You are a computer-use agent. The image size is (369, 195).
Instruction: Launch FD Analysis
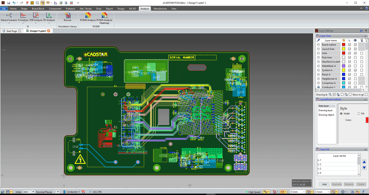[49, 17]
